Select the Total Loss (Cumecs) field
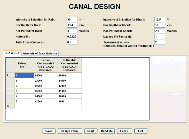The width and height of the screenshot is (189, 139). (x=72, y=42)
